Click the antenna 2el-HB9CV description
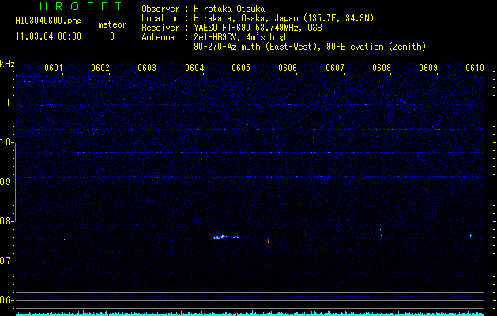Screen dimensions: 497x316 241,37
